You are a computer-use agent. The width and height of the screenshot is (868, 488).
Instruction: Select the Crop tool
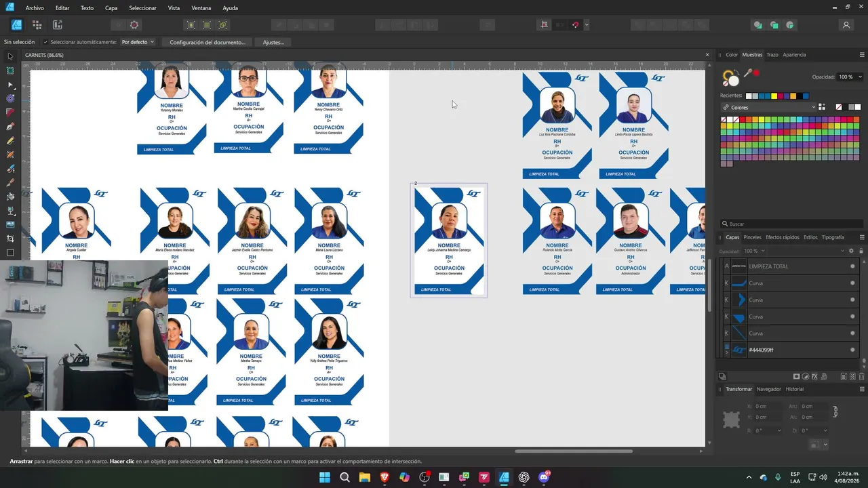click(10, 239)
